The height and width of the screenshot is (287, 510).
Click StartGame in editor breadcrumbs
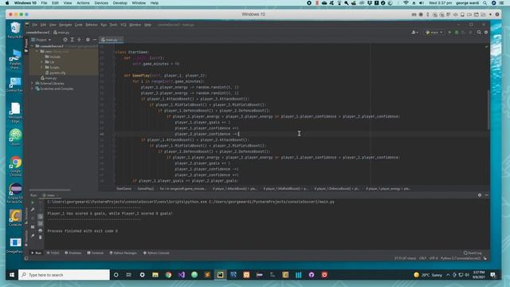pyautogui.click(x=124, y=189)
